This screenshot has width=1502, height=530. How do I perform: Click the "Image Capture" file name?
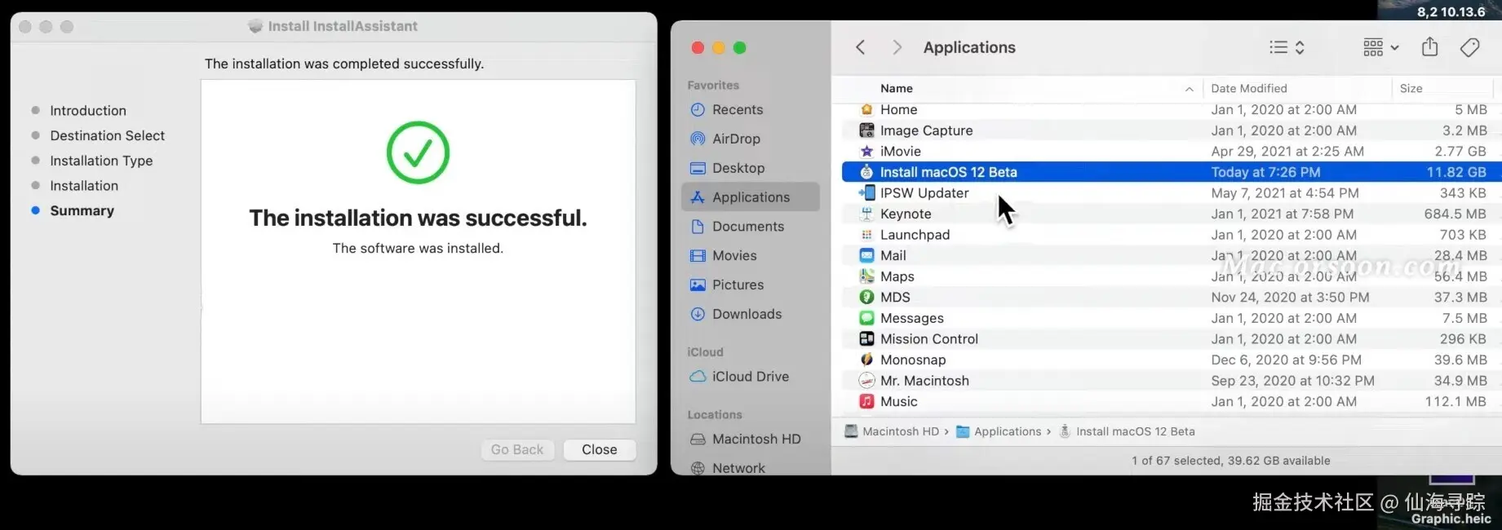coord(926,130)
